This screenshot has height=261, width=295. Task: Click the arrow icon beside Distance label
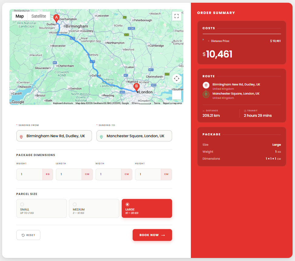[x=204, y=111]
